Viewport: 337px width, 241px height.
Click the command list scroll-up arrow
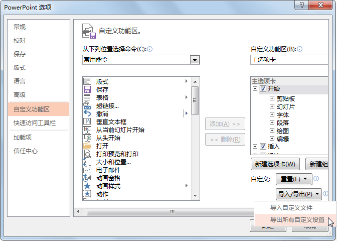click(195, 82)
